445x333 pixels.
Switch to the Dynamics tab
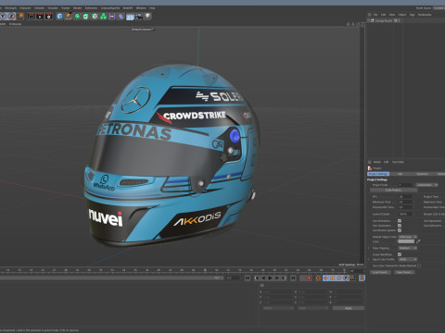point(423,174)
